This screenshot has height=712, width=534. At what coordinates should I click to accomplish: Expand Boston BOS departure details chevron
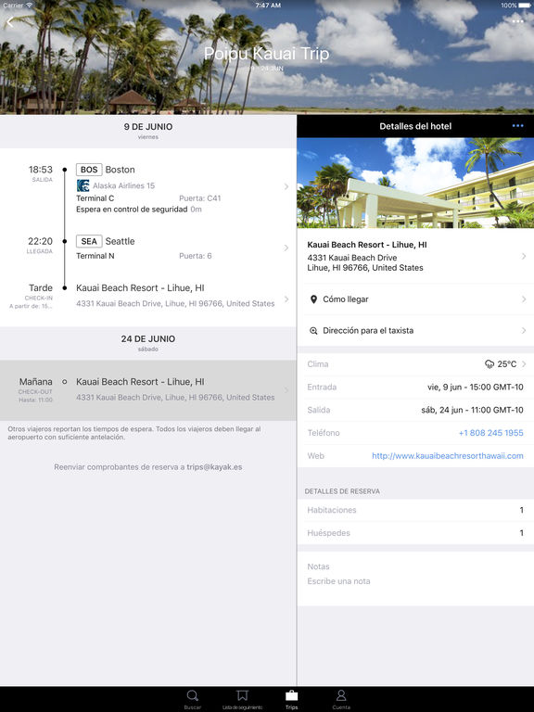(x=286, y=186)
